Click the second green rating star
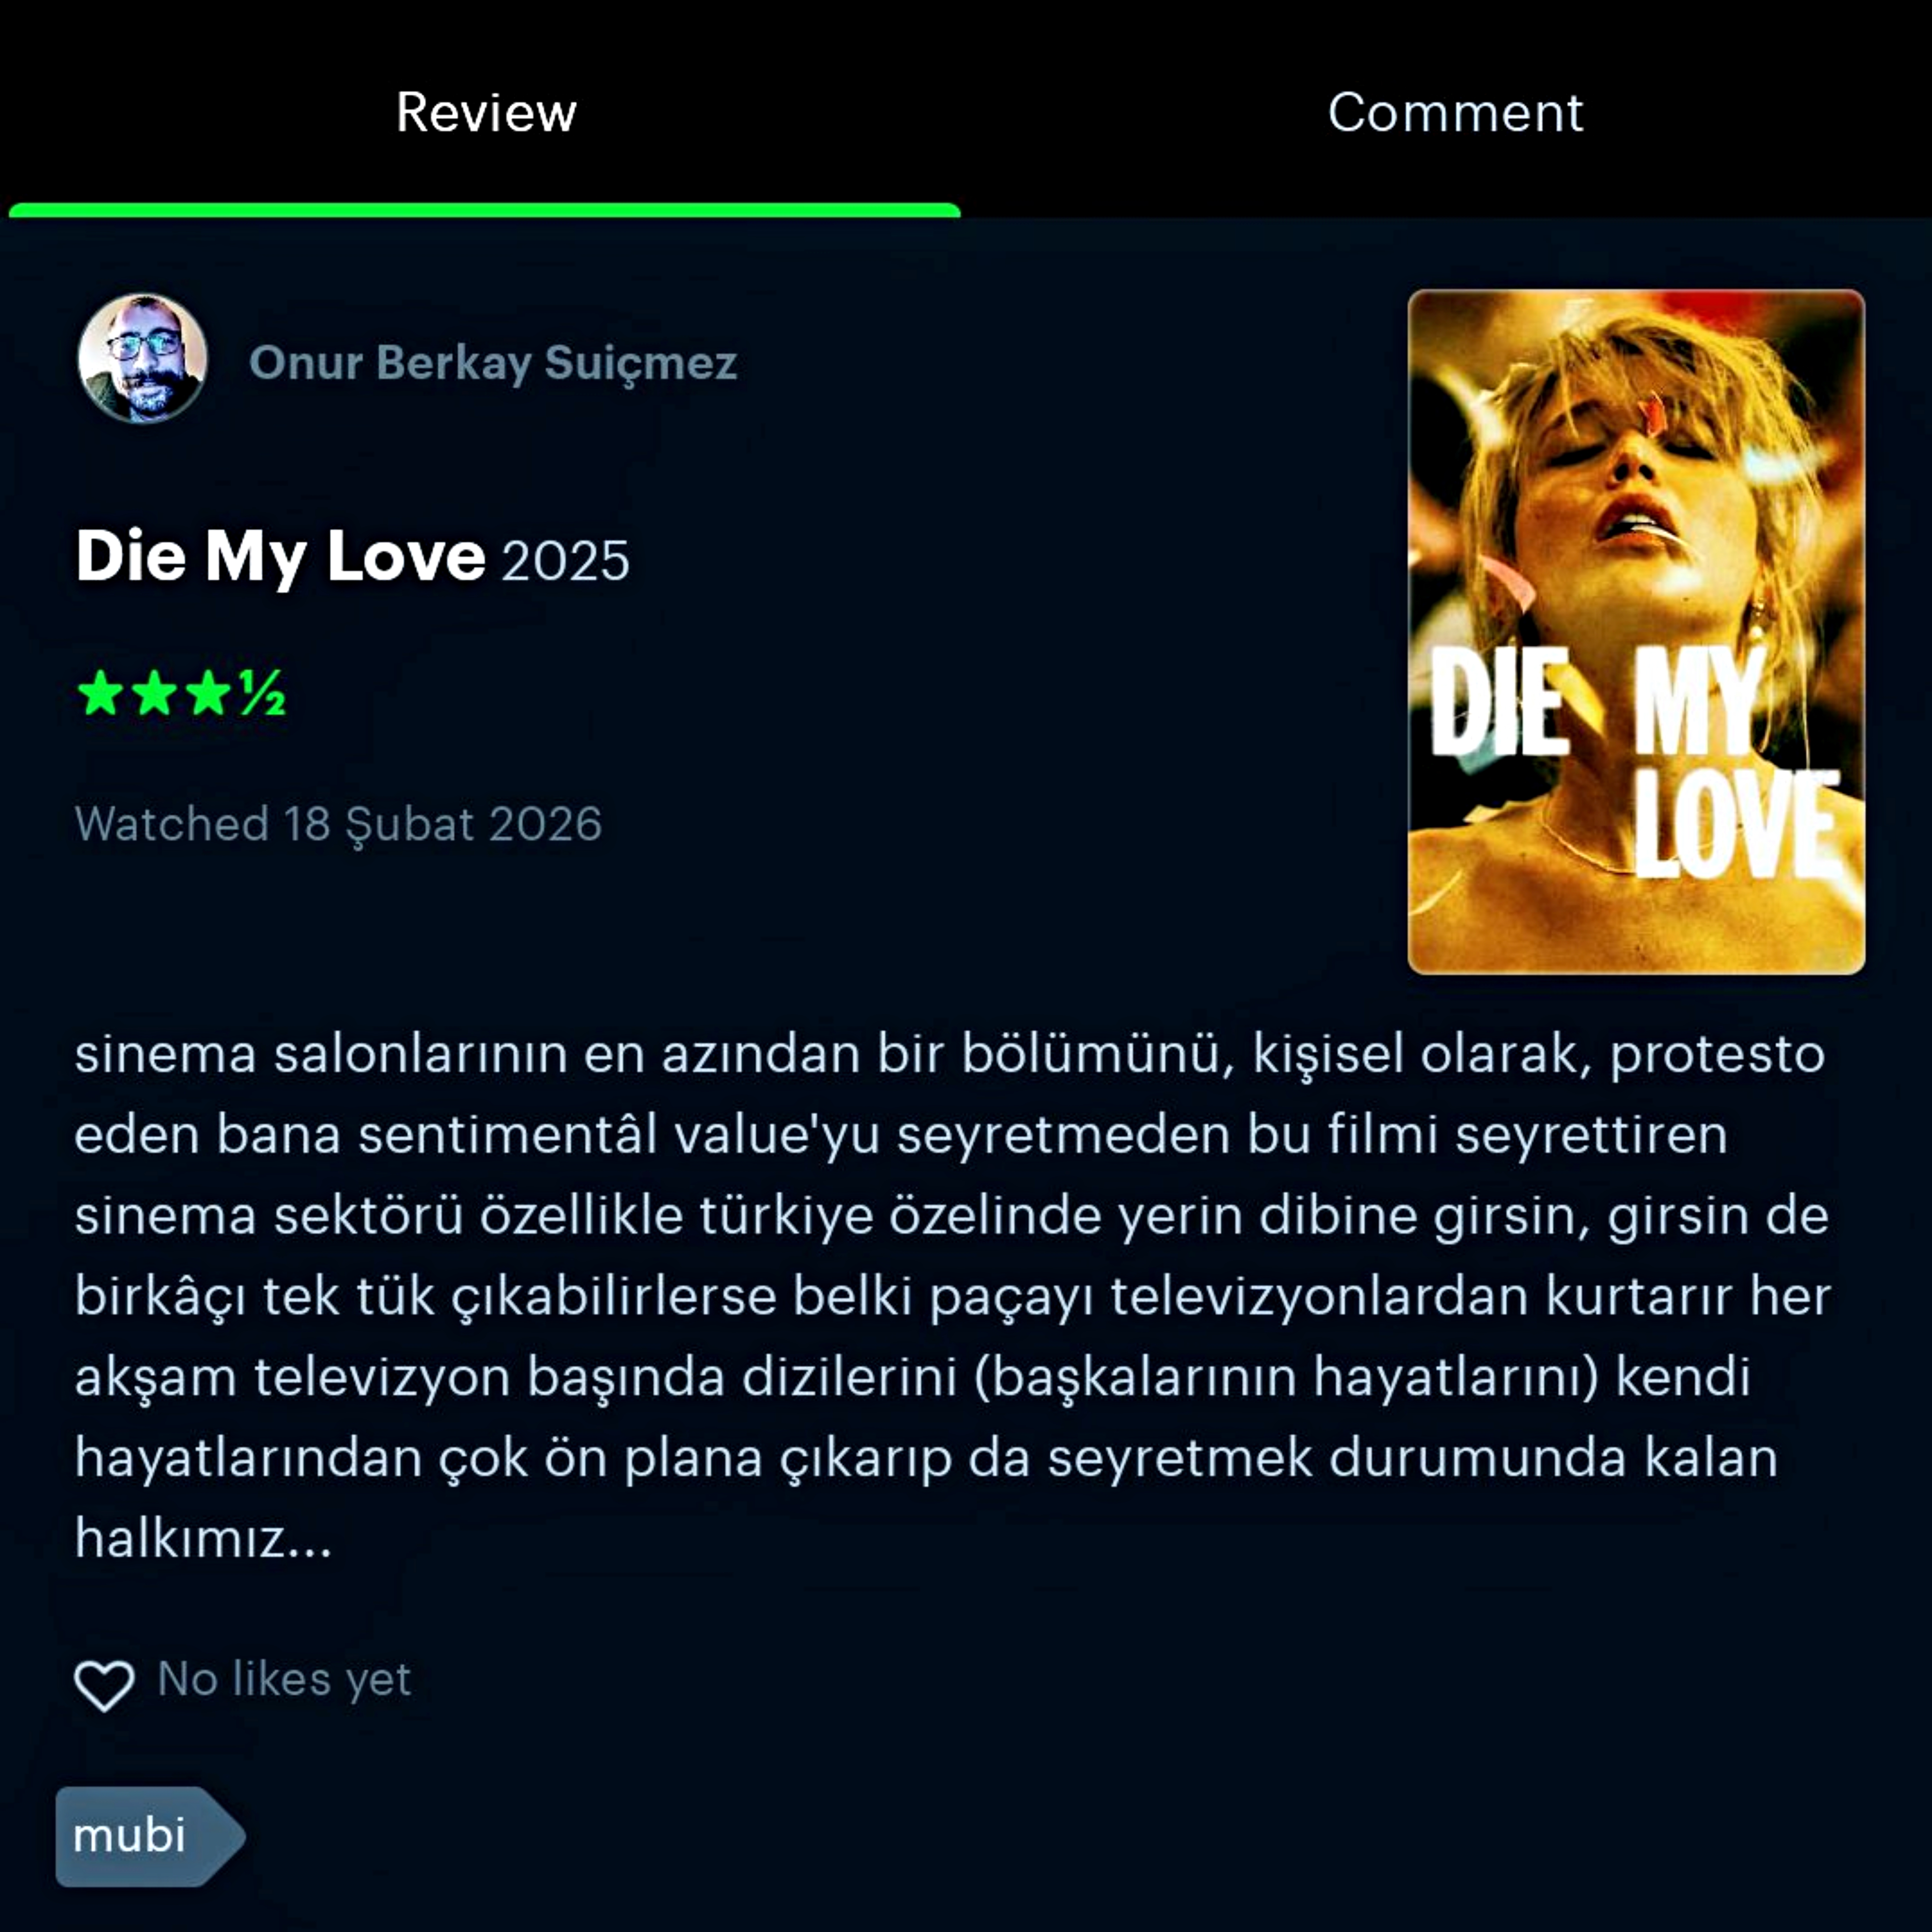 (154, 693)
